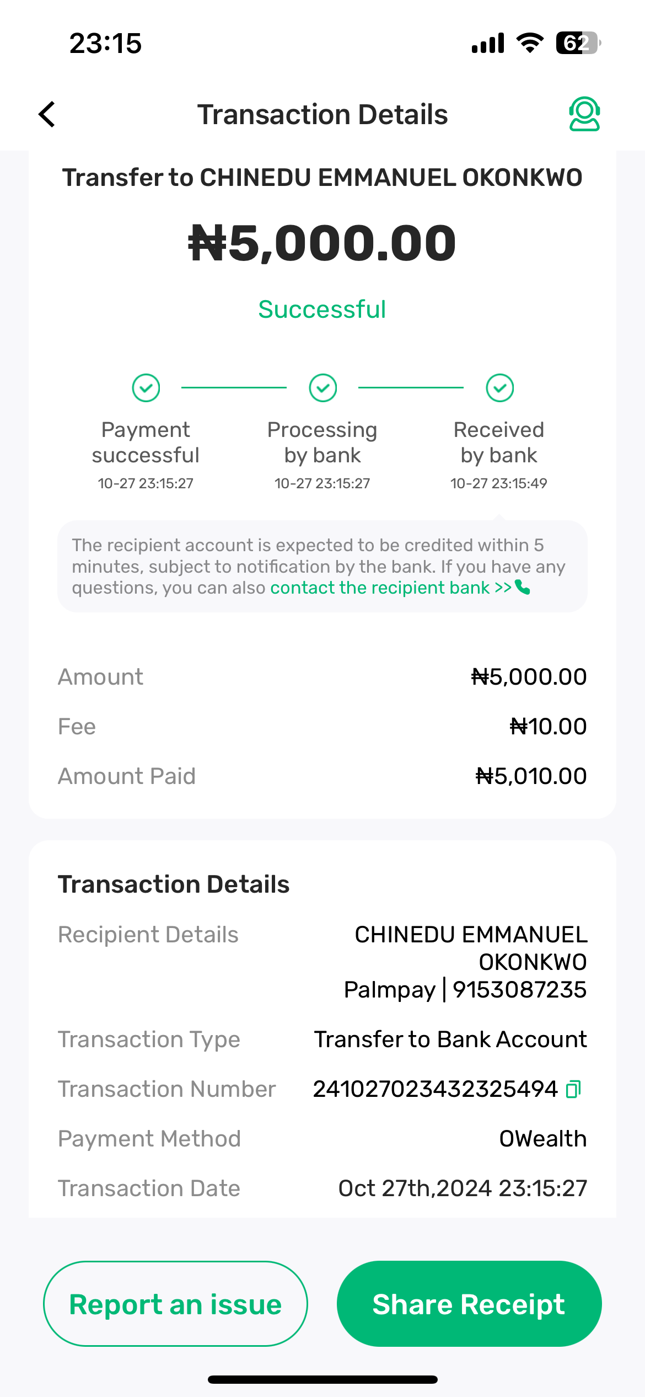Viewport: 645px width, 1397px height.
Task: Tap the OWealth payment method value
Action: [542, 1139]
